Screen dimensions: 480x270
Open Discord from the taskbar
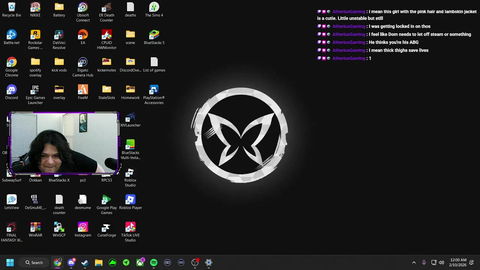pos(71,262)
